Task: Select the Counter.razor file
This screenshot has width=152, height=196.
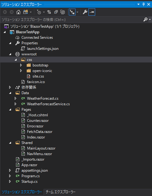Action: coord(38,121)
